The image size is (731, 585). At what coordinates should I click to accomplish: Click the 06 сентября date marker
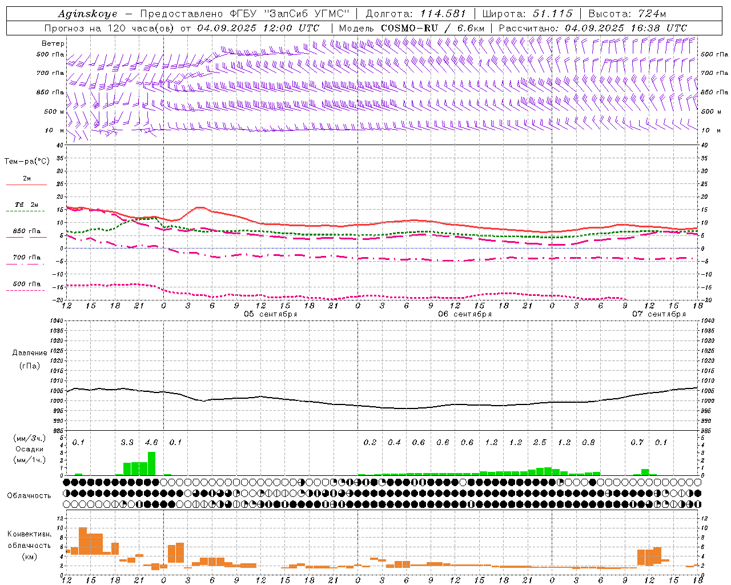pyautogui.click(x=465, y=314)
